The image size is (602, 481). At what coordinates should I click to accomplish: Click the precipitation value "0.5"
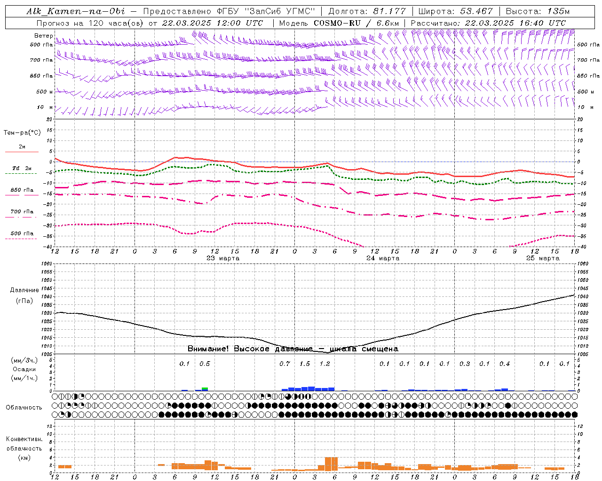click(x=205, y=364)
